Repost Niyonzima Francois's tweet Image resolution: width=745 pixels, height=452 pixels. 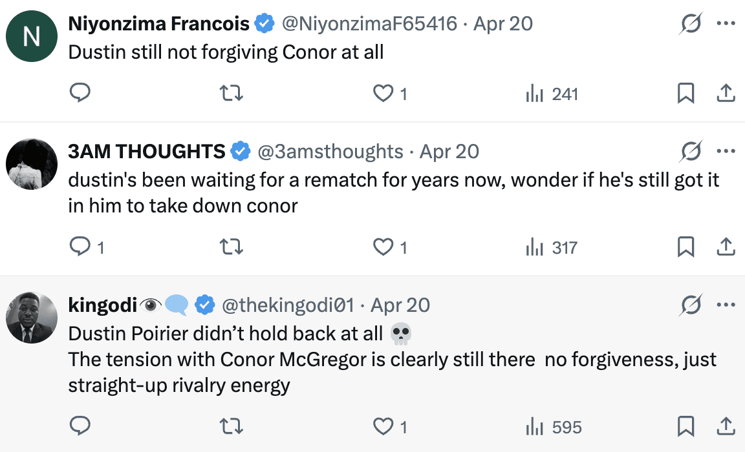tap(232, 94)
